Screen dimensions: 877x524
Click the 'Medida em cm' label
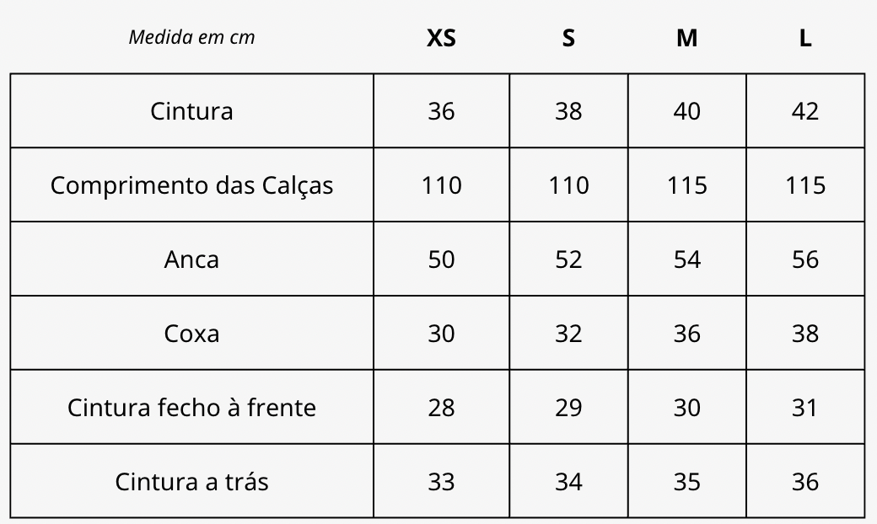191,37
